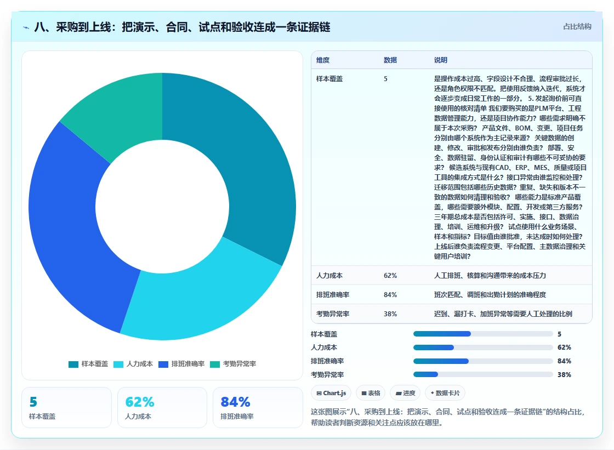Click the 进度 tag button

pyautogui.click(x=405, y=393)
